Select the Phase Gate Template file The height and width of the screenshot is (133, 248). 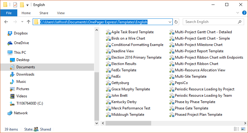pos(189,108)
